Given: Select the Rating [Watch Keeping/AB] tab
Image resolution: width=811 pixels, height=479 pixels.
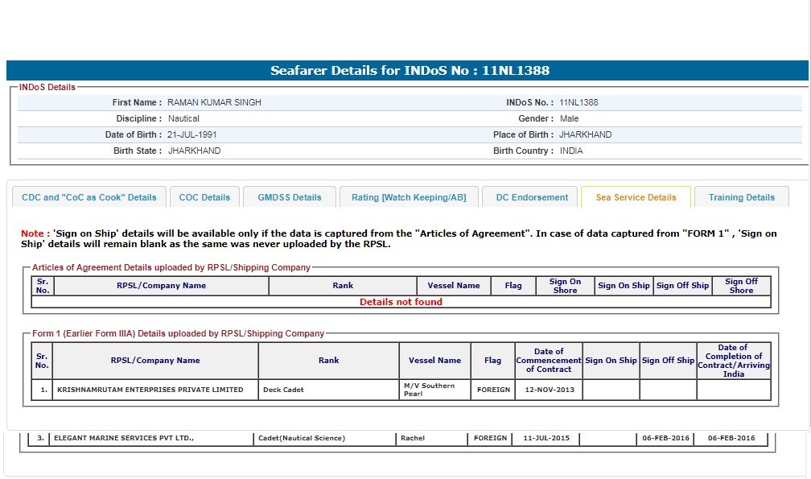Looking at the screenshot, I should point(409,197).
